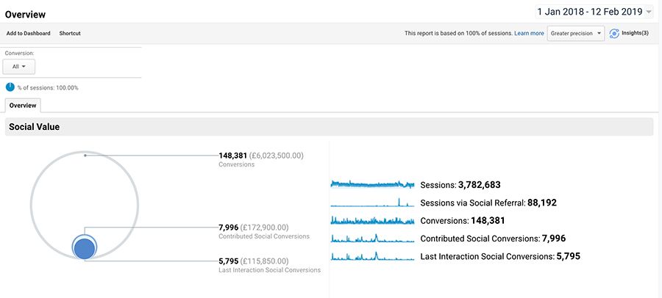Click the Social Value section header
Image resolution: width=662 pixels, height=298 pixels.
click(x=35, y=127)
